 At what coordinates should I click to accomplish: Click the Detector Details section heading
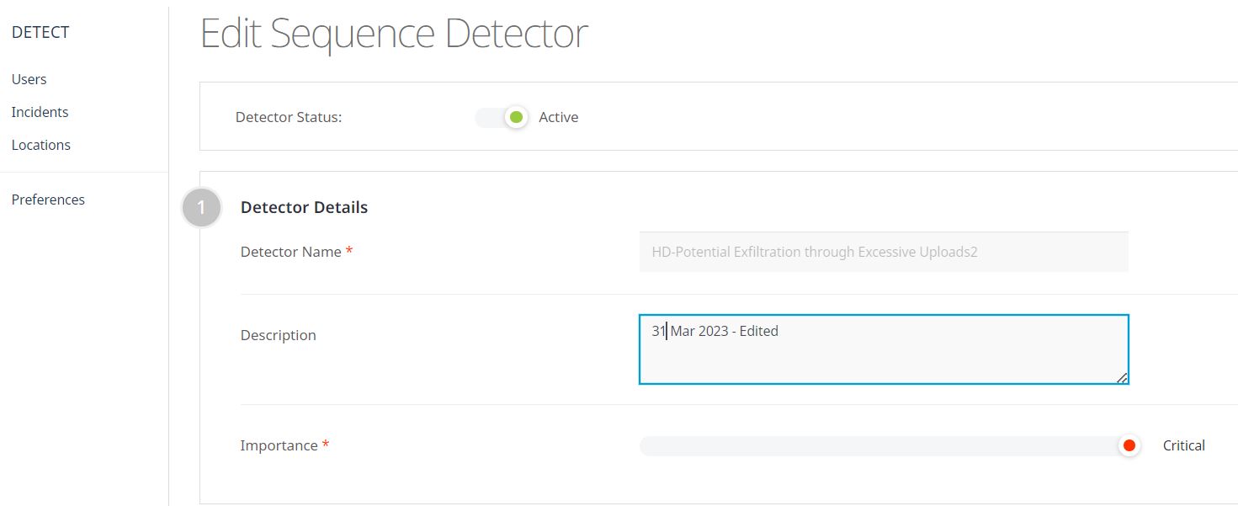click(x=304, y=207)
